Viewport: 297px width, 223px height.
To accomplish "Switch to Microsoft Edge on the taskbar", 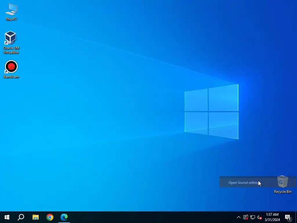I will point(64,217).
